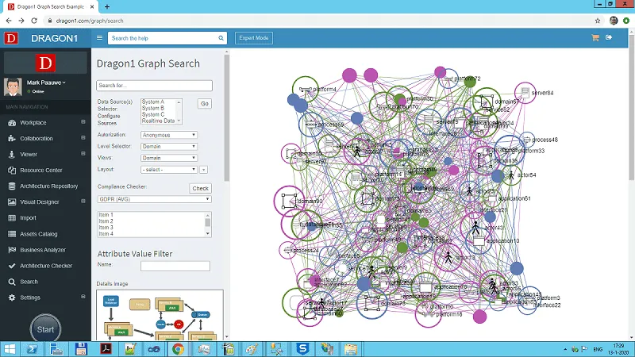Image resolution: width=635 pixels, height=357 pixels.
Task: Open the Level Selector Domain dropdown
Action: [169, 147]
